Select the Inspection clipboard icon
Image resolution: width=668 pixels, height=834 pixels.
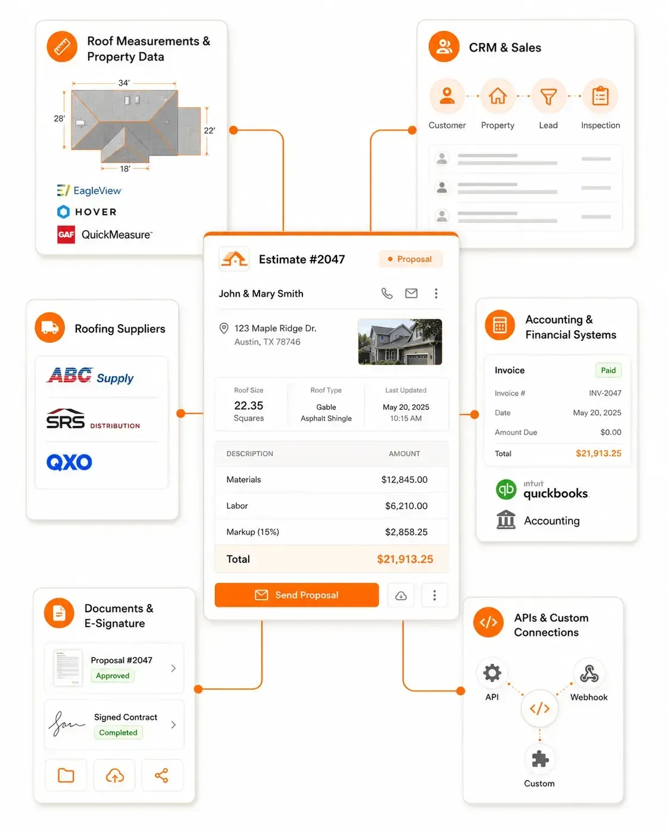tap(600, 96)
